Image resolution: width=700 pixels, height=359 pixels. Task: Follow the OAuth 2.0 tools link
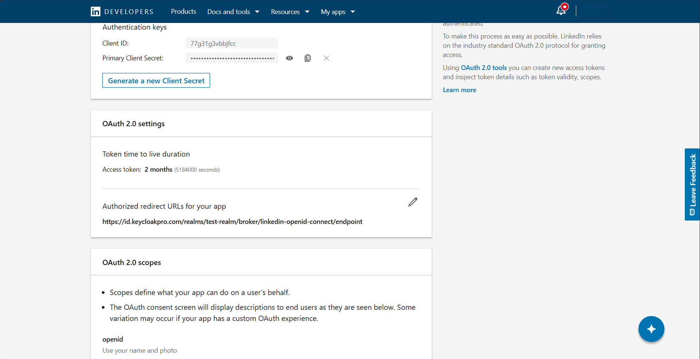click(x=484, y=68)
